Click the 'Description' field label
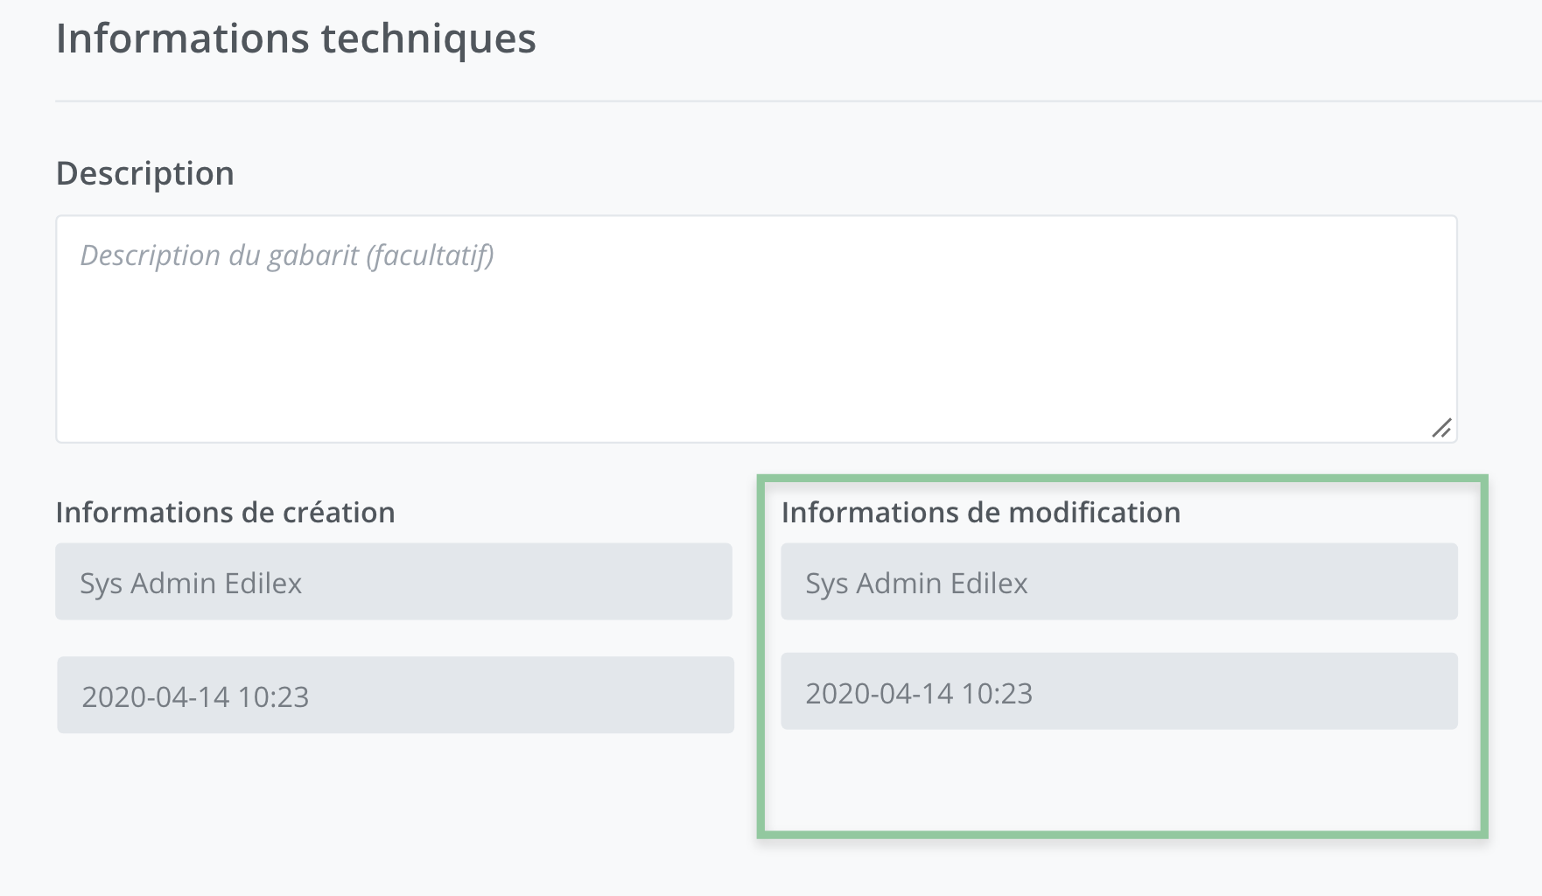This screenshot has width=1542, height=896. [x=145, y=173]
